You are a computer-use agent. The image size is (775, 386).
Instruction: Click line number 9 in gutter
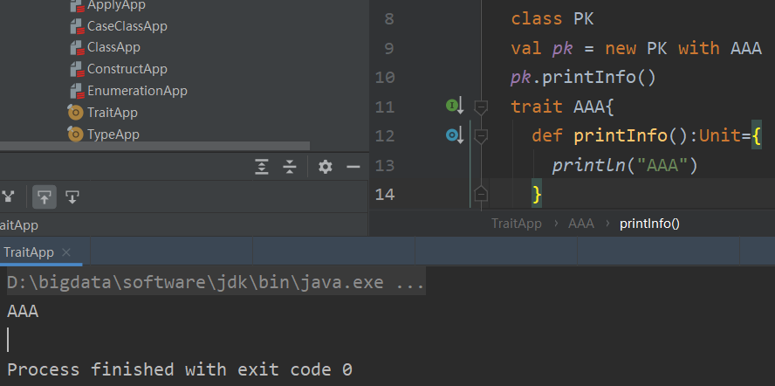[x=389, y=49]
